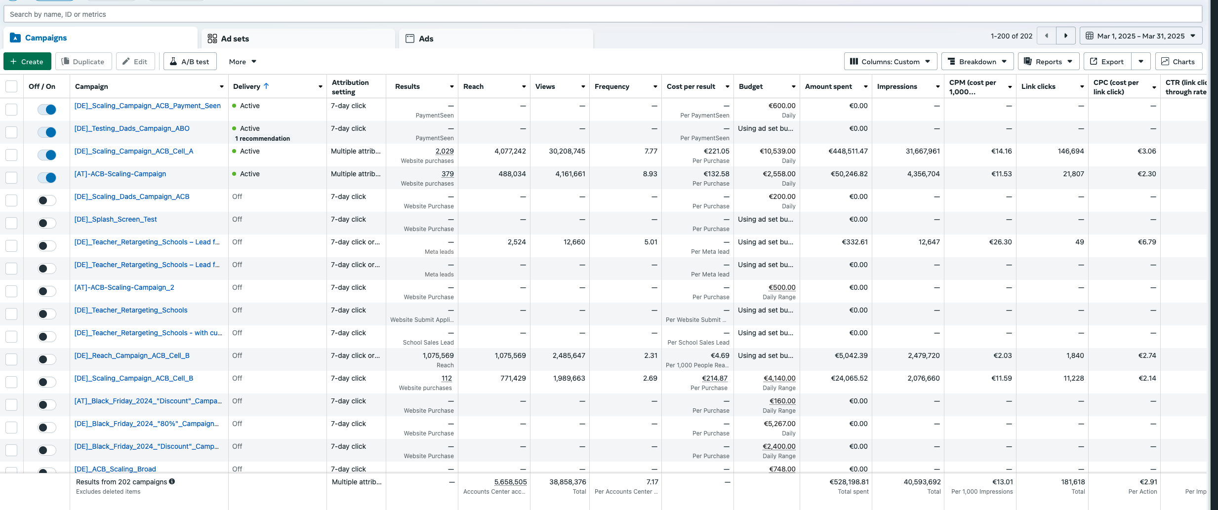The width and height of the screenshot is (1218, 510).
Task: Focus the search by name field
Action: [603, 14]
